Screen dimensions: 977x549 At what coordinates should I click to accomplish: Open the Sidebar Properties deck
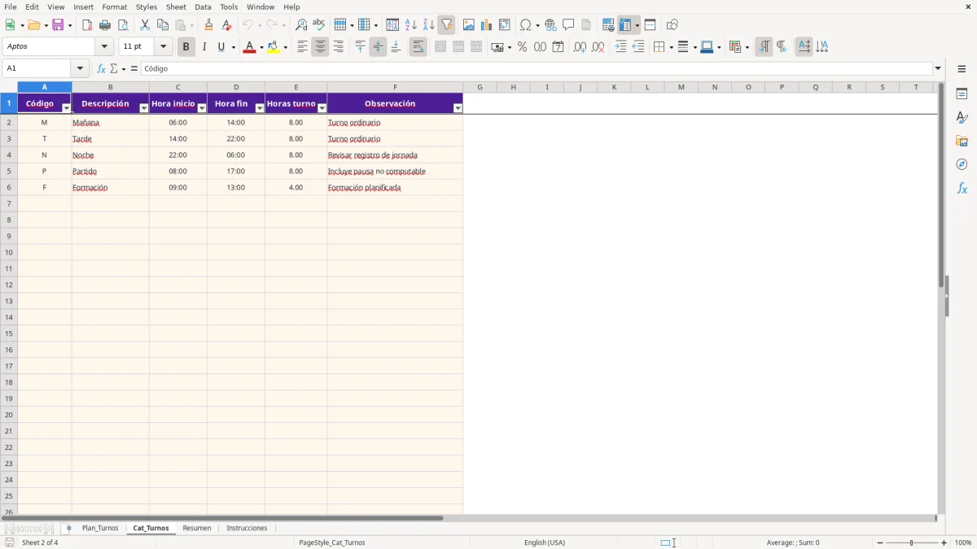[962, 94]
